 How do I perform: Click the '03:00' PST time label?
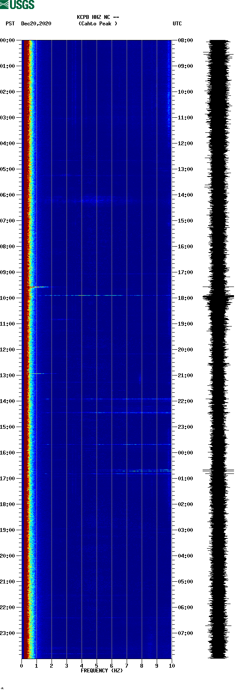7,118
